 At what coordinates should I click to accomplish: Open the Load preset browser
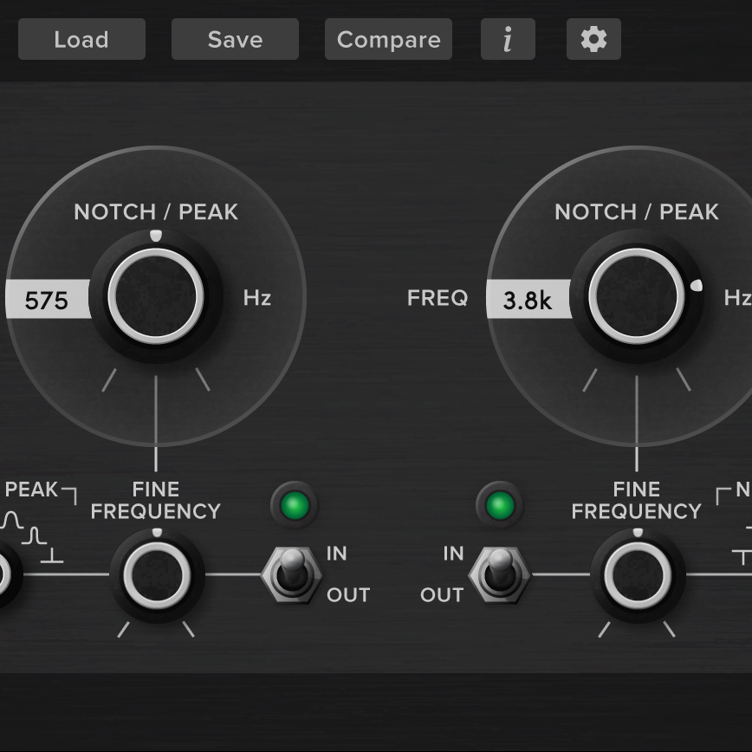point(81,39)
